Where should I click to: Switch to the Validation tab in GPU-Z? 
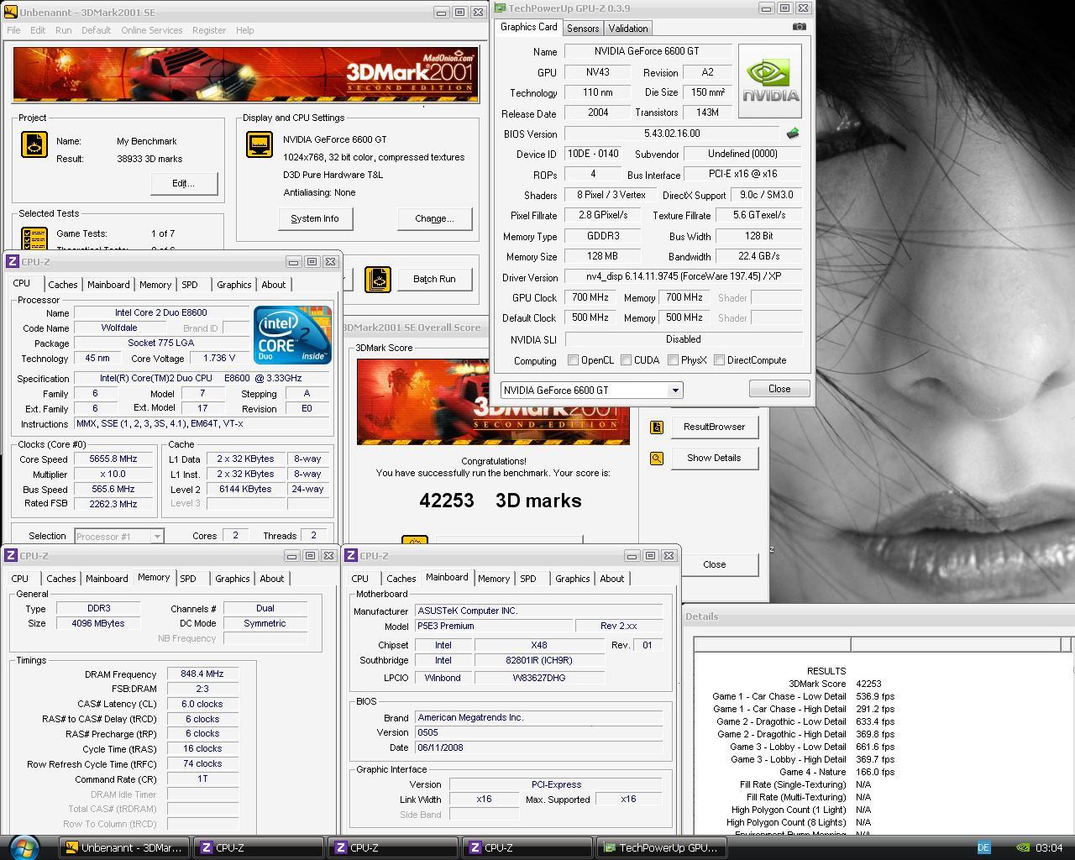[628, 29]
